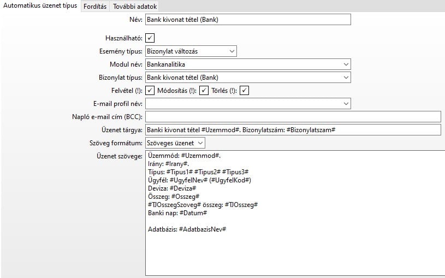This screenshot has height=278, width=445.
Task: Switch to the Fordítás tab
Action: point(94,6)
